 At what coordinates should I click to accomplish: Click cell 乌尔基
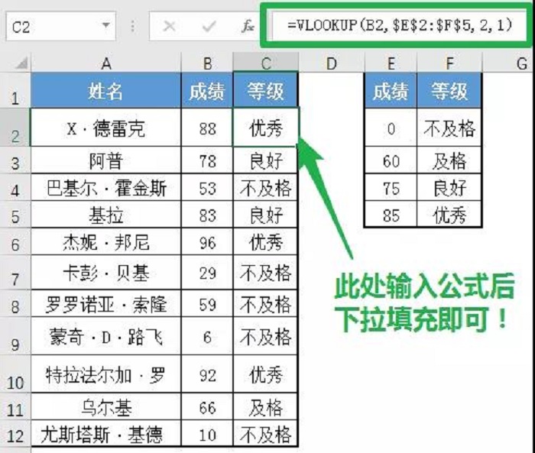pos(105,406)
